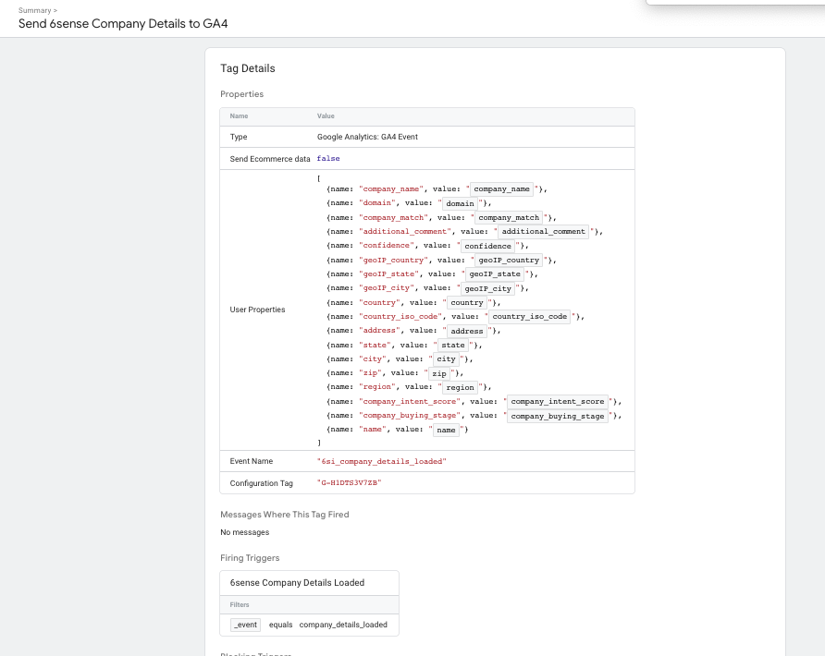The height and width of the screenshot is (656, 825).
Task: Open the name variable chip
Action: (x=446, y=430)
